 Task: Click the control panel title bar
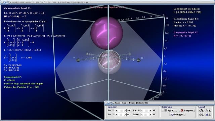point(159,103)
